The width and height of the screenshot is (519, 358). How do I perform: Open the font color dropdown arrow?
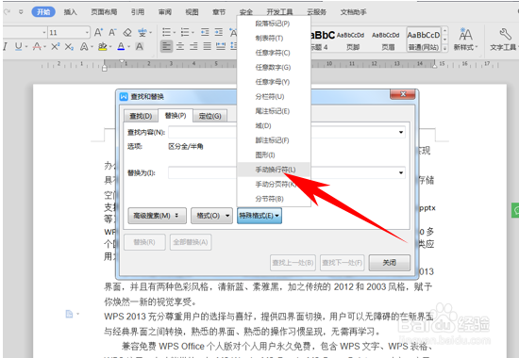[x=129, y=47]
